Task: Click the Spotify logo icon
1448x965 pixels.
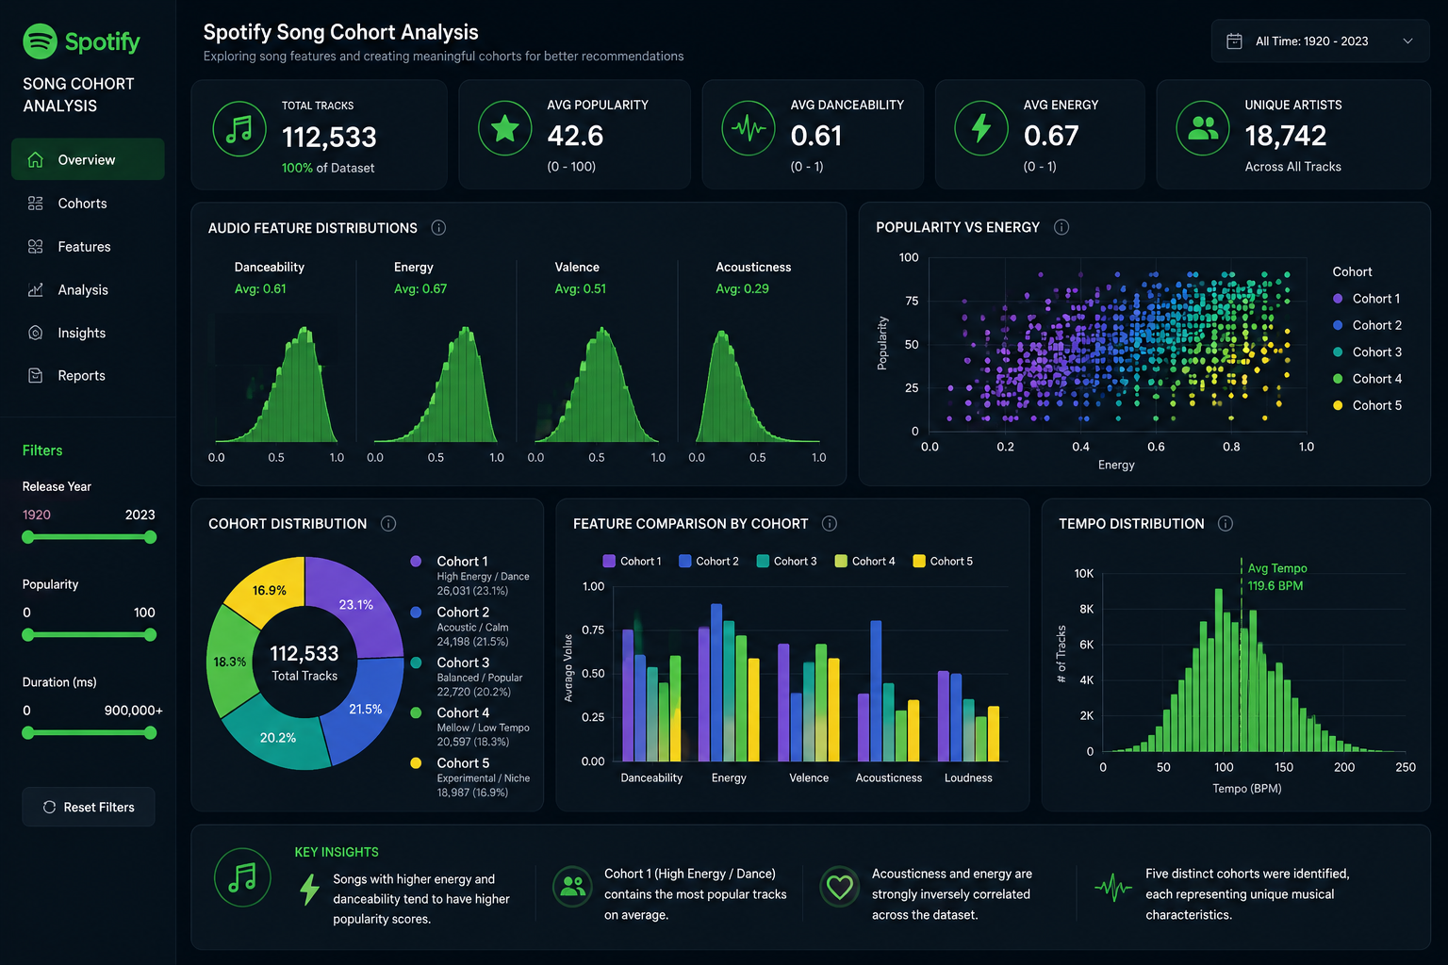Action: 41,41
